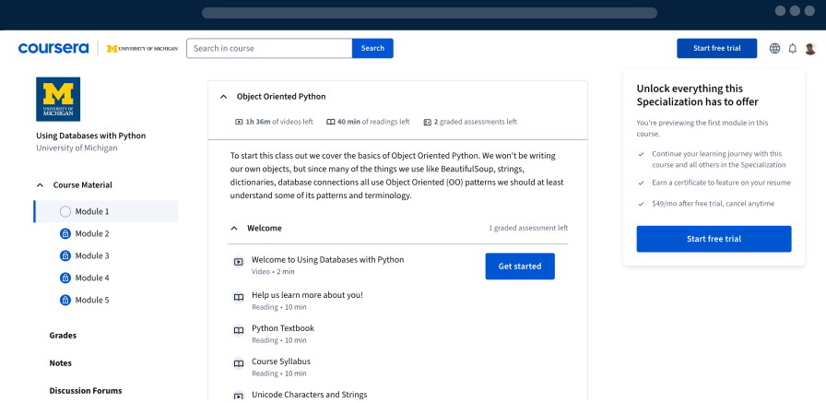Open the language globe icon
826x403 pixels.
[774, 49]
